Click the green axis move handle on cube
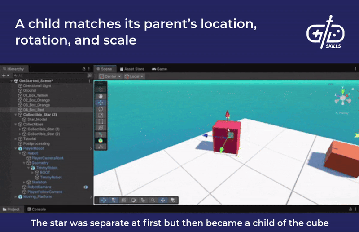Image resolution: width=359 pixels, height=232 pixels. (x=221, y=150)
